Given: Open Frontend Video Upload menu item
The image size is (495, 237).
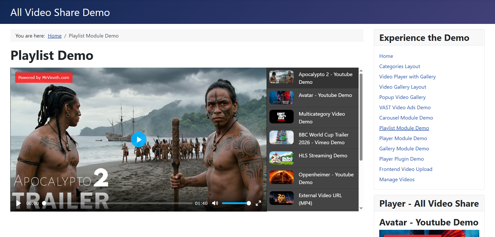Looking at the screenshot, I should click(x=406, y=169).
